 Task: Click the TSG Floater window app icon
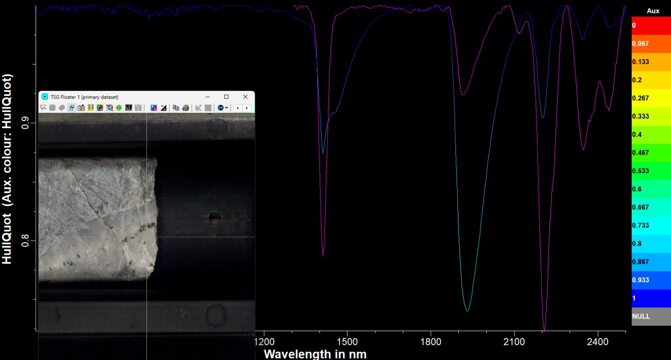tap(45, 97)
